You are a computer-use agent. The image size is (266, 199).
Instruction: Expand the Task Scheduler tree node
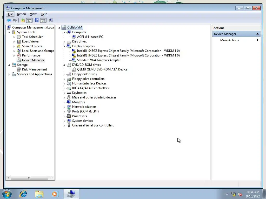[x=14, y=37]
